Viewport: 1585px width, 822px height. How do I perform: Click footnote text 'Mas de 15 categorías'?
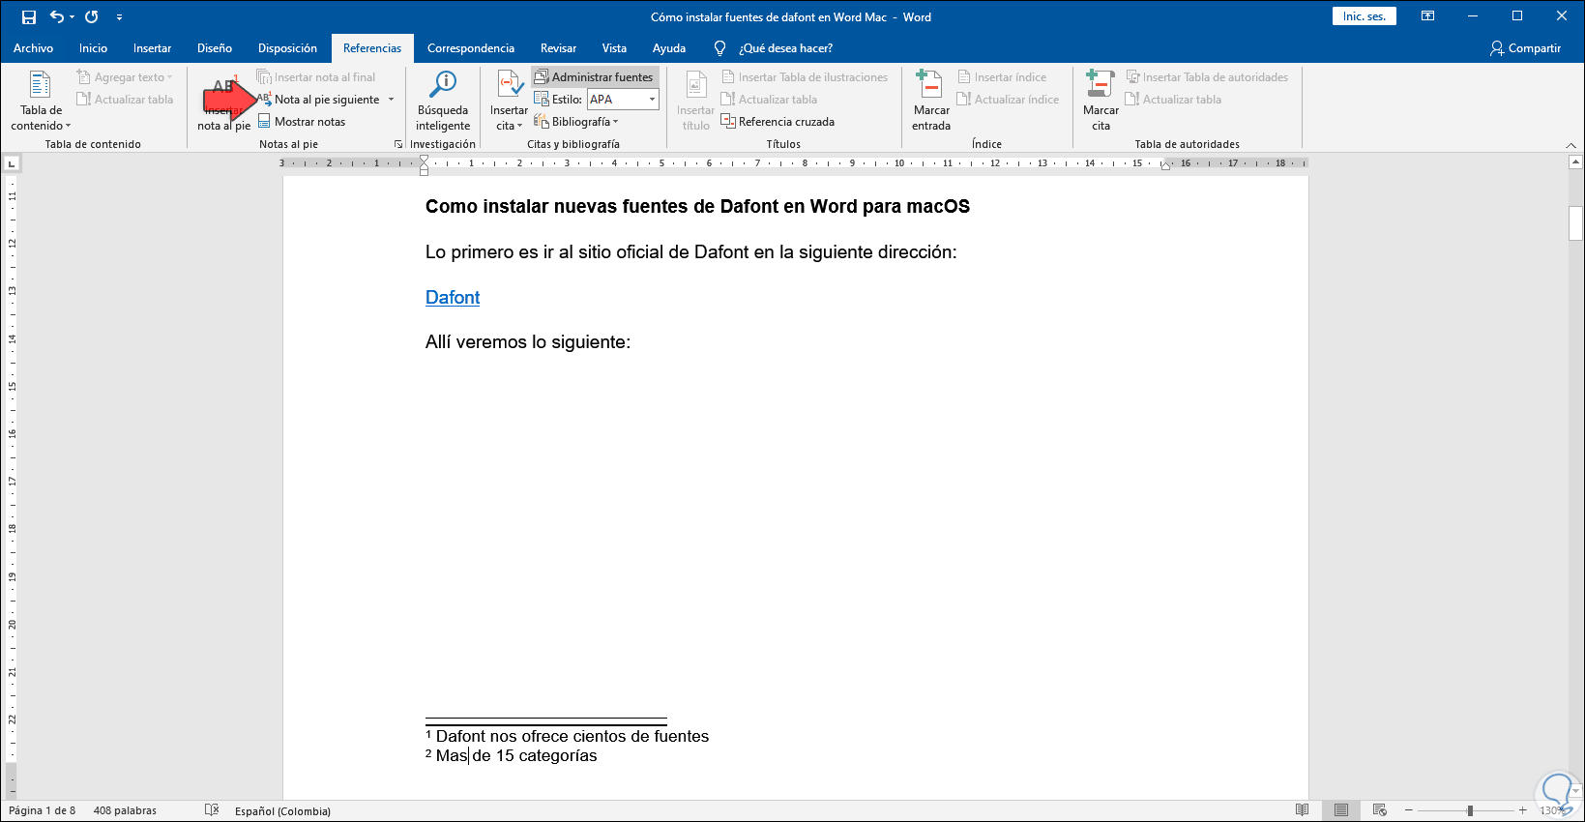pos(516,755)
